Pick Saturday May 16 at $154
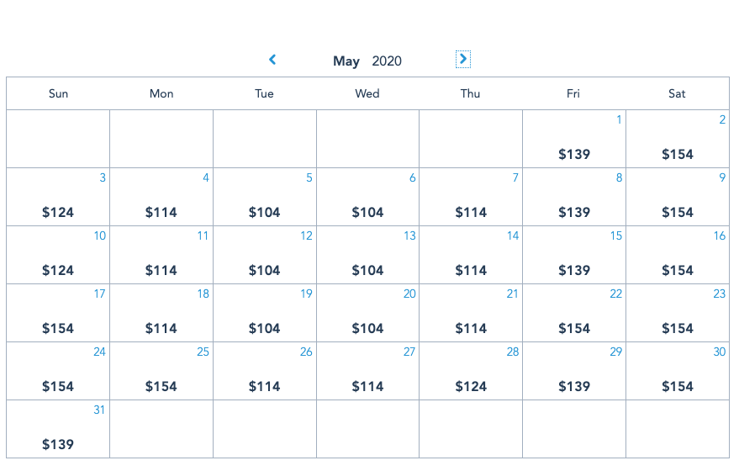The width and height of the screenshot is (739, 471). point(678,256)
